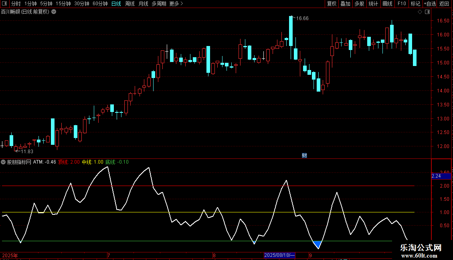Click the diamond icon above the chart
453x260 pixels.
(420, 12)
